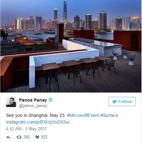The height and width of the screenshot is (142, 142).
Task: Click the reply arrow icon
Action: 9,137
